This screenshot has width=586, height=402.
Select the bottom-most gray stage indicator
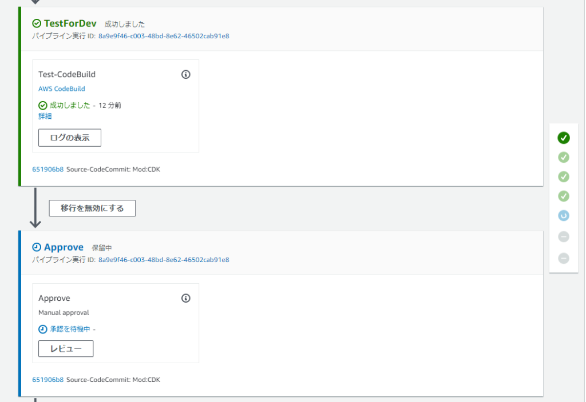coord(564,259)
